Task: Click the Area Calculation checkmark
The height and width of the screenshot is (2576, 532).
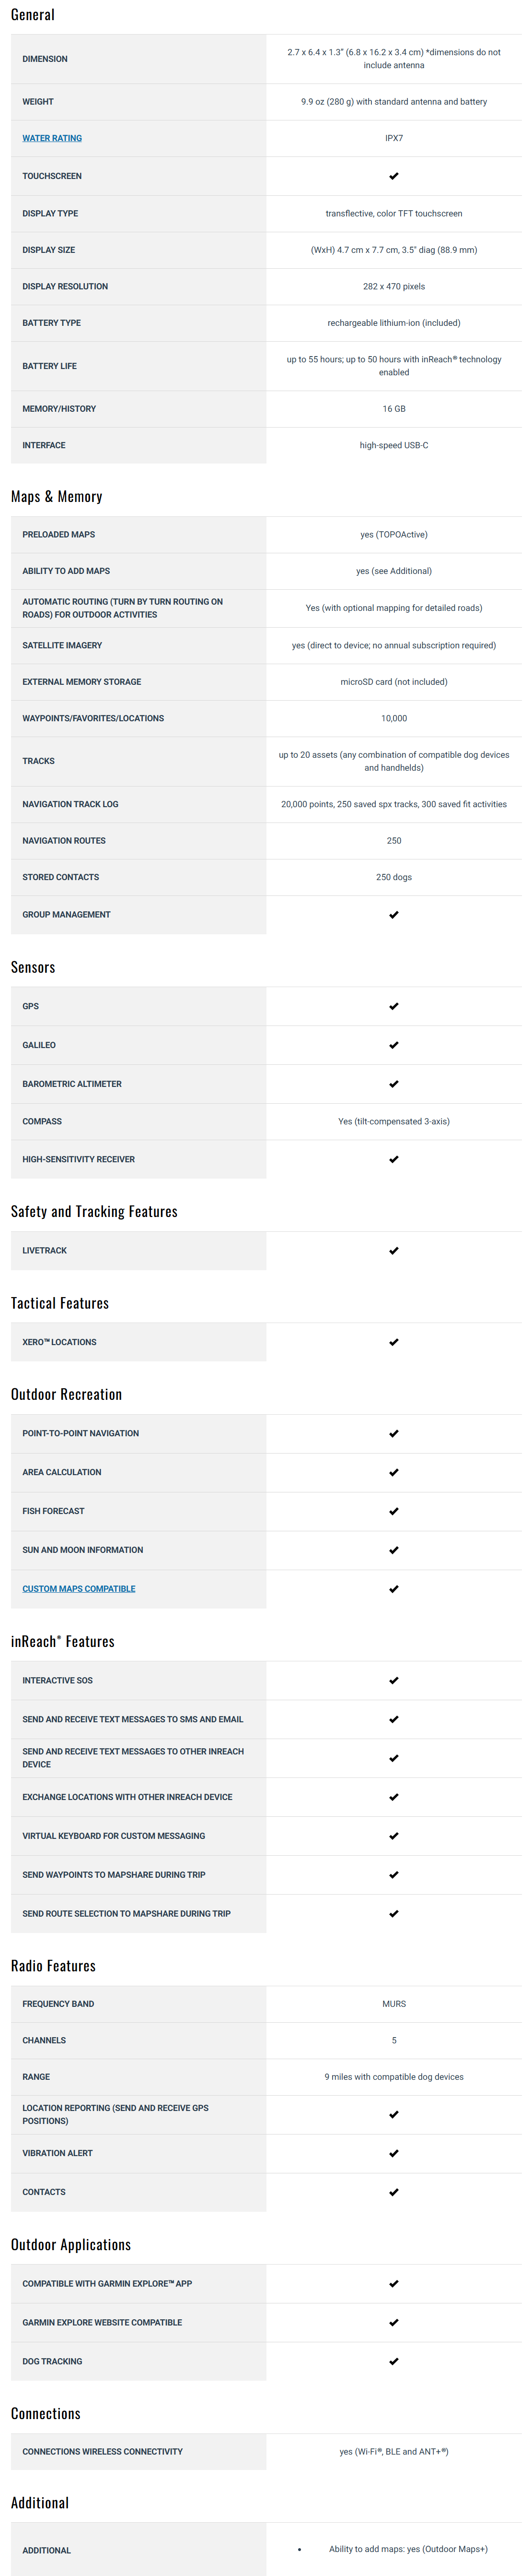Action: [x=393, y=1472]
